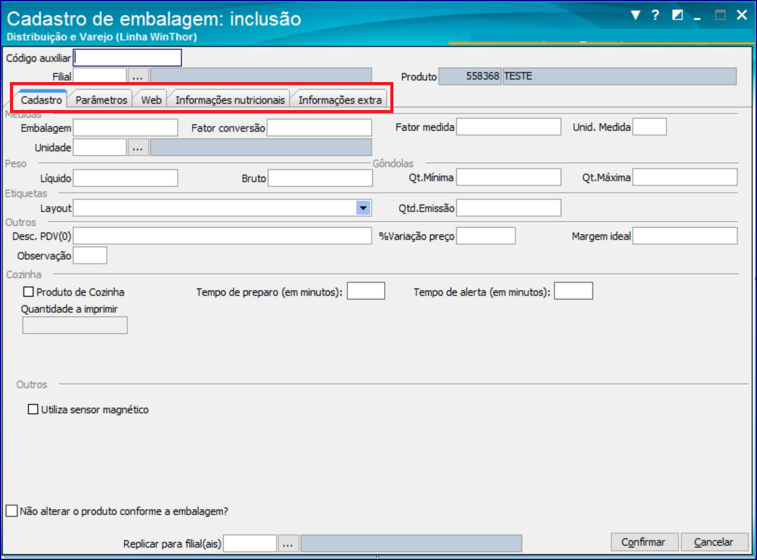
Task: Click the Qtd.Emissão field
Action: (508, 208)
